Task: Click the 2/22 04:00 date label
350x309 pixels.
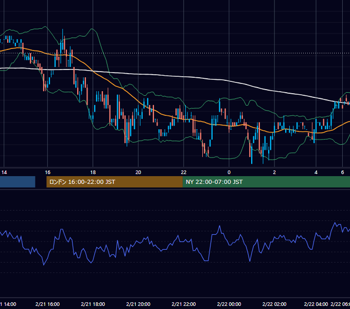Action: 316,304
